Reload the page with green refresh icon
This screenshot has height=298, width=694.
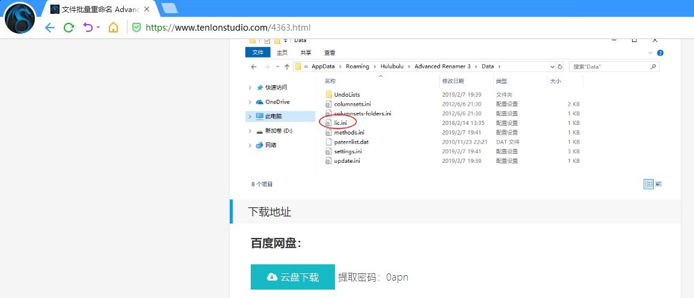(x=69, y=28)
